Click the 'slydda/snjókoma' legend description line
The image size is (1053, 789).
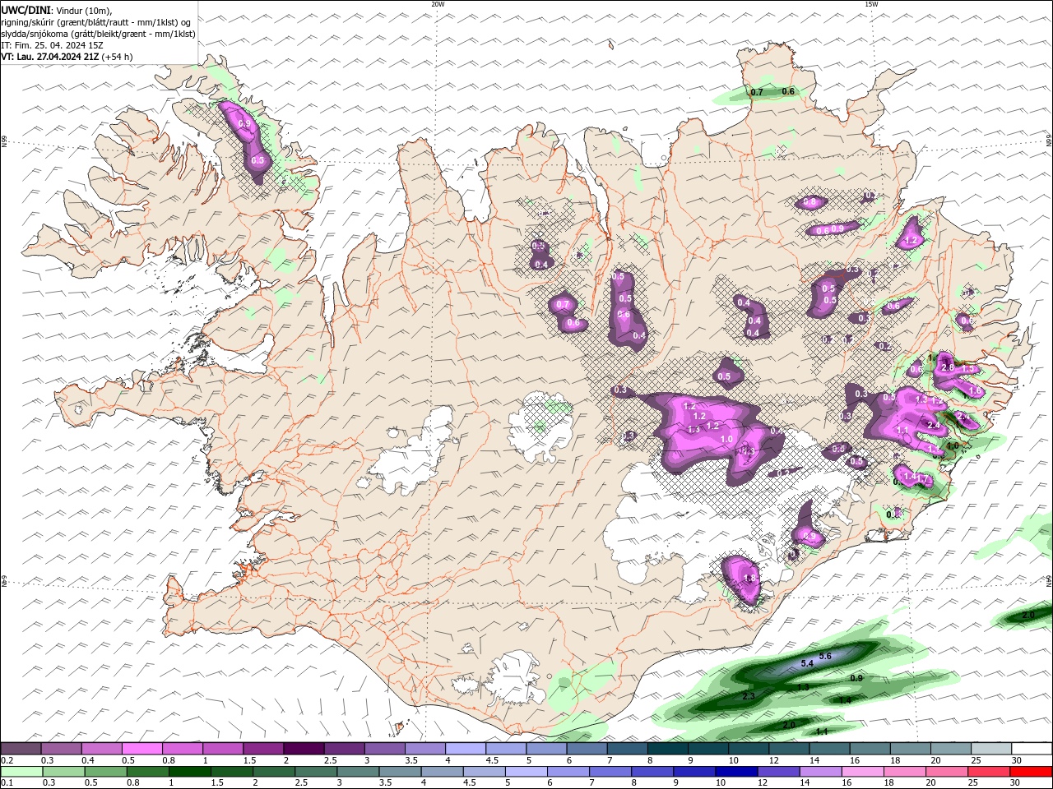point(98,34)
